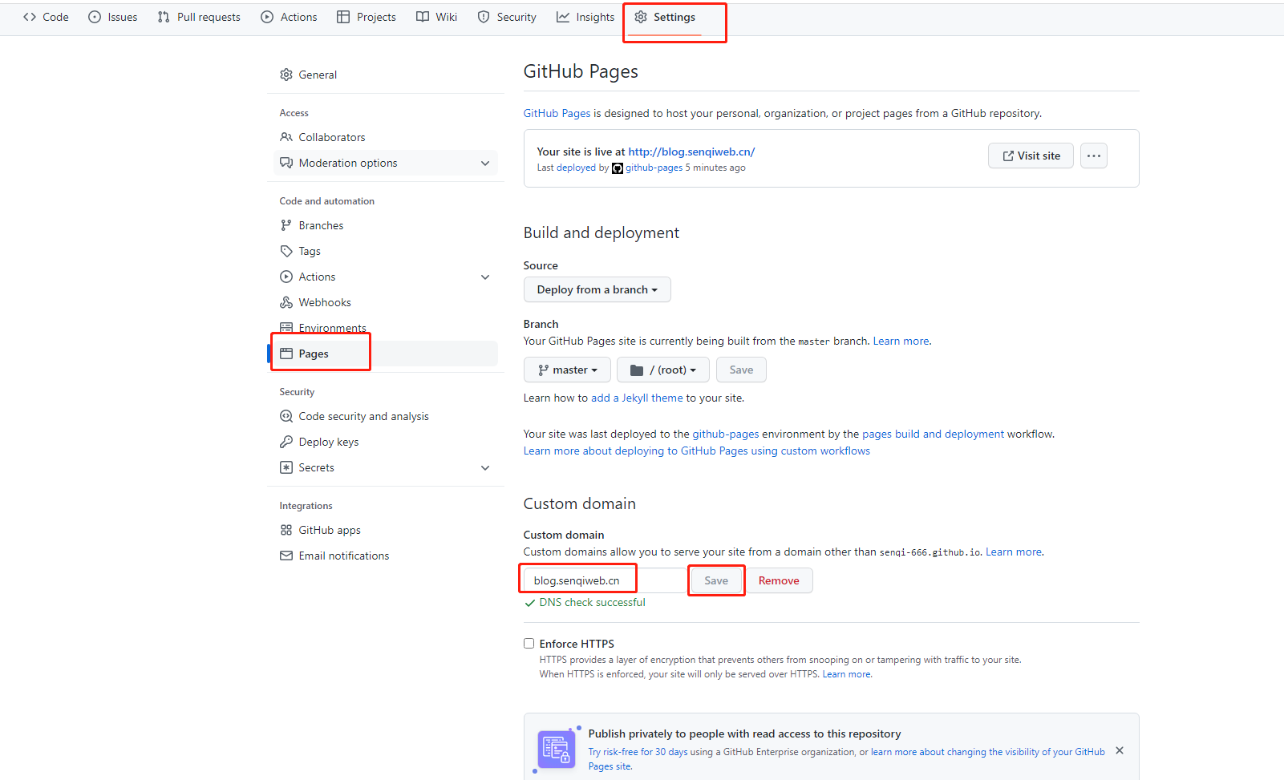The image size is (1284, 780).
Task: Click the custom domain input field
Action: tap(606, 580)
